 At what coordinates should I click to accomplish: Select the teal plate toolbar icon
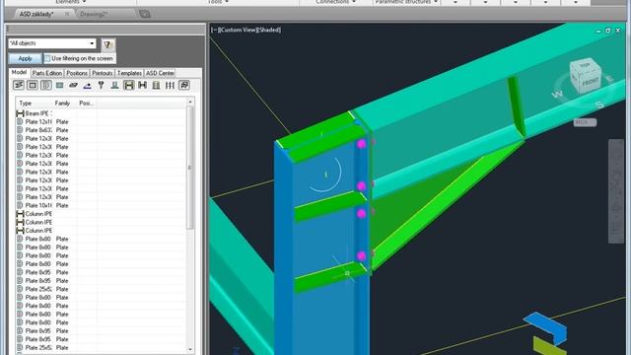[x=59, y=85]
